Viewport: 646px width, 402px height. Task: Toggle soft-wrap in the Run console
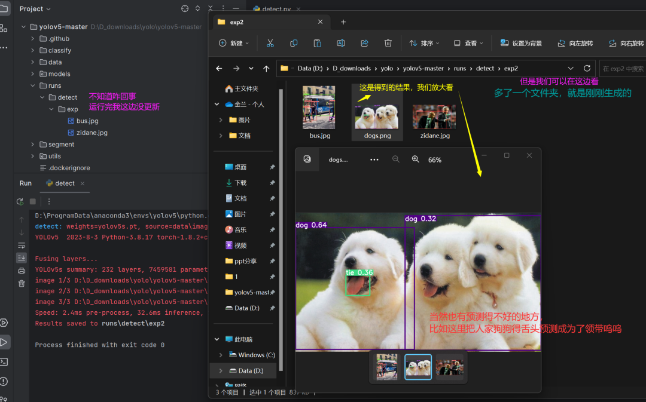22,246
